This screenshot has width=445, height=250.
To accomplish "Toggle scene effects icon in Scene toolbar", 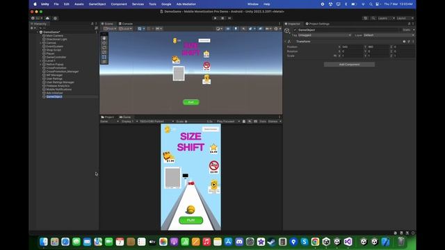I will click(251, 28).
